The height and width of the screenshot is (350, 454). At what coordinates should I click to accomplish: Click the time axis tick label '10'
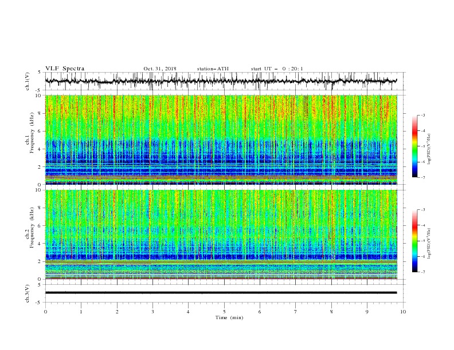point(403,312)
